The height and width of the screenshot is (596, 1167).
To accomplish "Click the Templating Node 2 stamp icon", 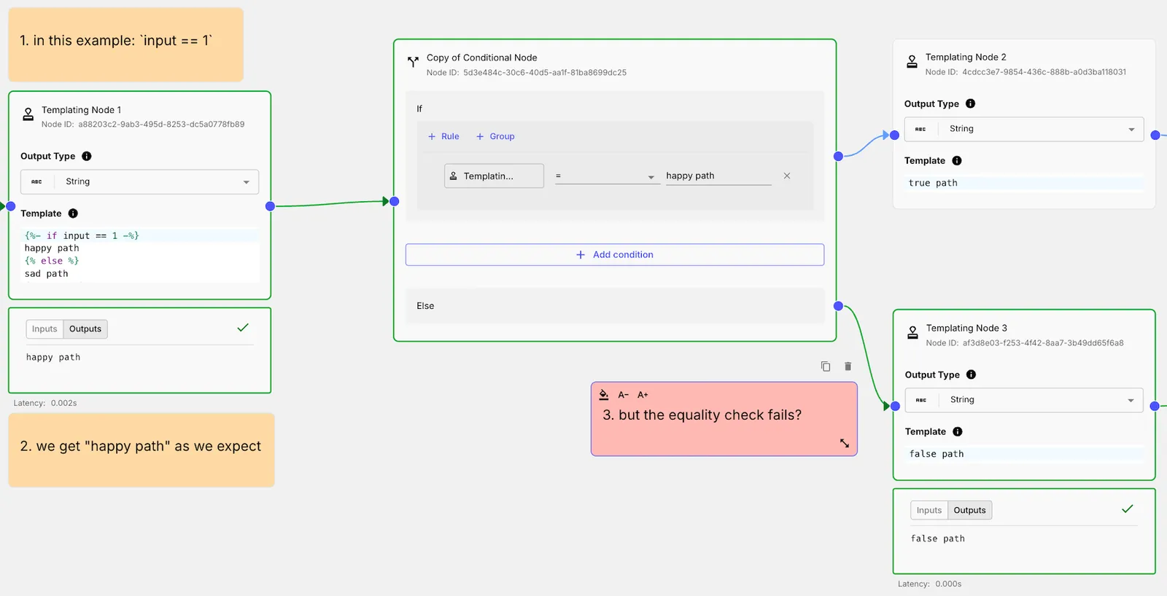I will pyautogui.click(x=912, y=62).
